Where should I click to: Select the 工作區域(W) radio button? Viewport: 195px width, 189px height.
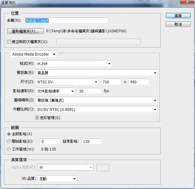(x=9, y=149)
